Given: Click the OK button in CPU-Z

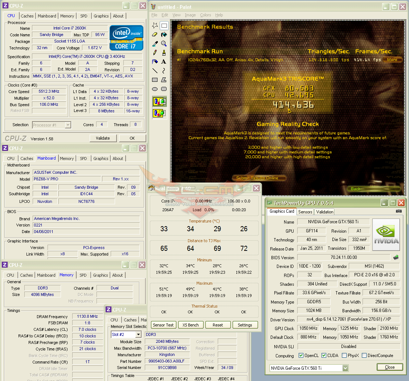Looking at the screenshot, I should pyautogui.click(x=132, y=138).
